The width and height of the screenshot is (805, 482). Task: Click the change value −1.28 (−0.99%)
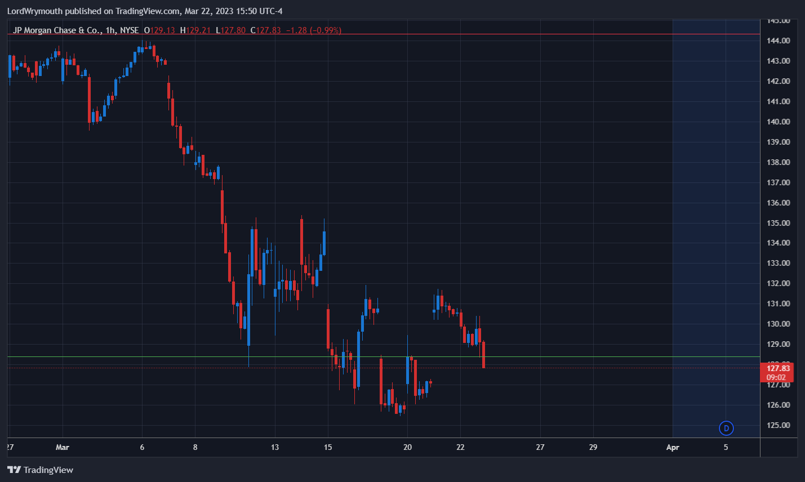pyautogui.click(x=314, y=30)
